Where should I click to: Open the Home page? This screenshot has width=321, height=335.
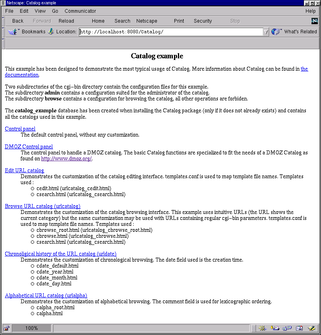tap(98, 21)
